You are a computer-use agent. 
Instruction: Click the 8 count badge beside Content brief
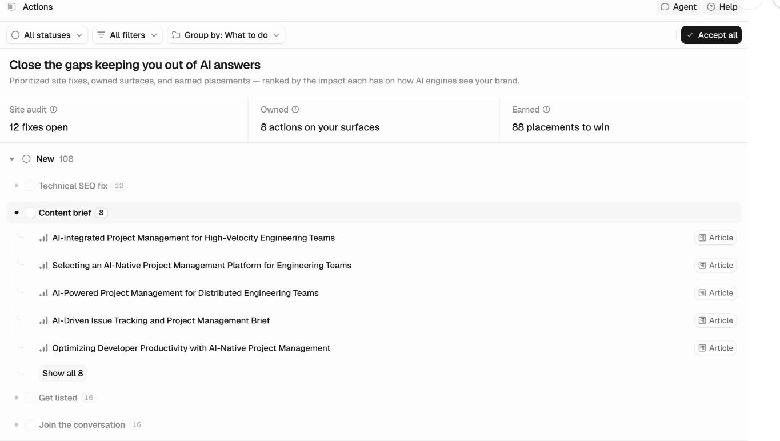pos(101,213)
